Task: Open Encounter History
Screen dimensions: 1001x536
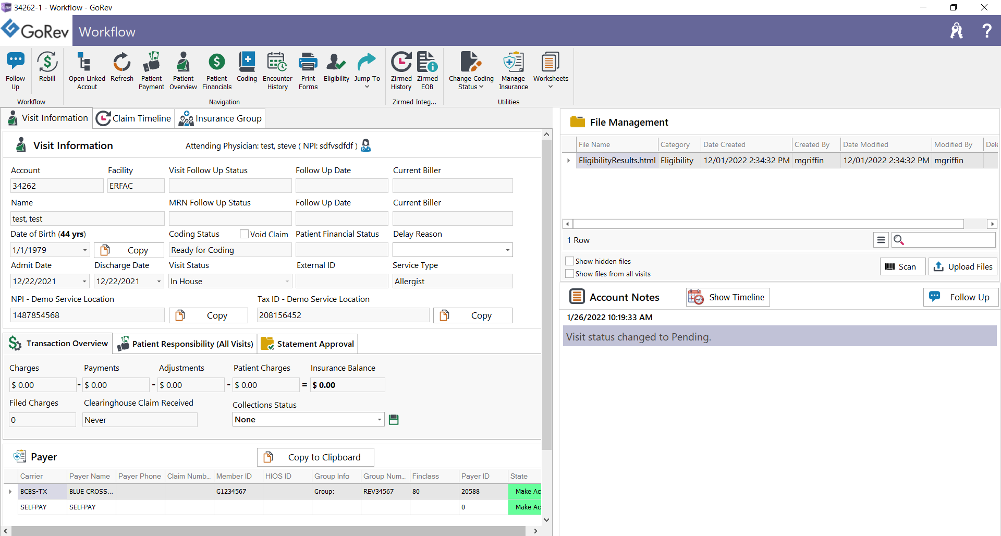Action: pos(277,71)
